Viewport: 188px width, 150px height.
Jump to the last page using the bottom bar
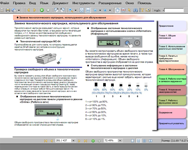(x=86, y=141)
